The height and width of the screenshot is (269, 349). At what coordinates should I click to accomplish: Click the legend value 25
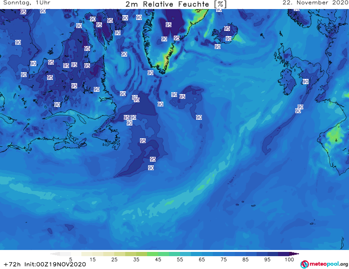tap(114, 259)
